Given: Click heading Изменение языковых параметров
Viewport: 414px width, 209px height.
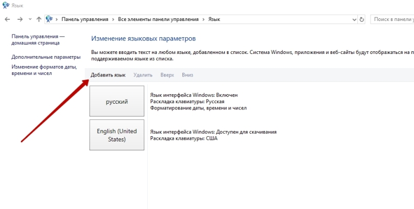Looking at the screenshot, I should tap(144, 39).
